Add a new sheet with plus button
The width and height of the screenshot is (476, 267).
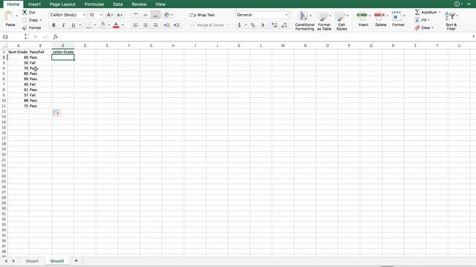pos(76,260)
